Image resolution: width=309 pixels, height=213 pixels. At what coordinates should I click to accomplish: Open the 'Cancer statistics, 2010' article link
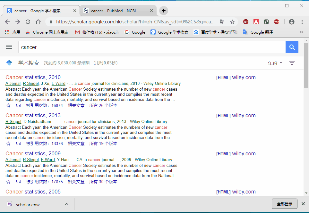click(x=33, y=77)
